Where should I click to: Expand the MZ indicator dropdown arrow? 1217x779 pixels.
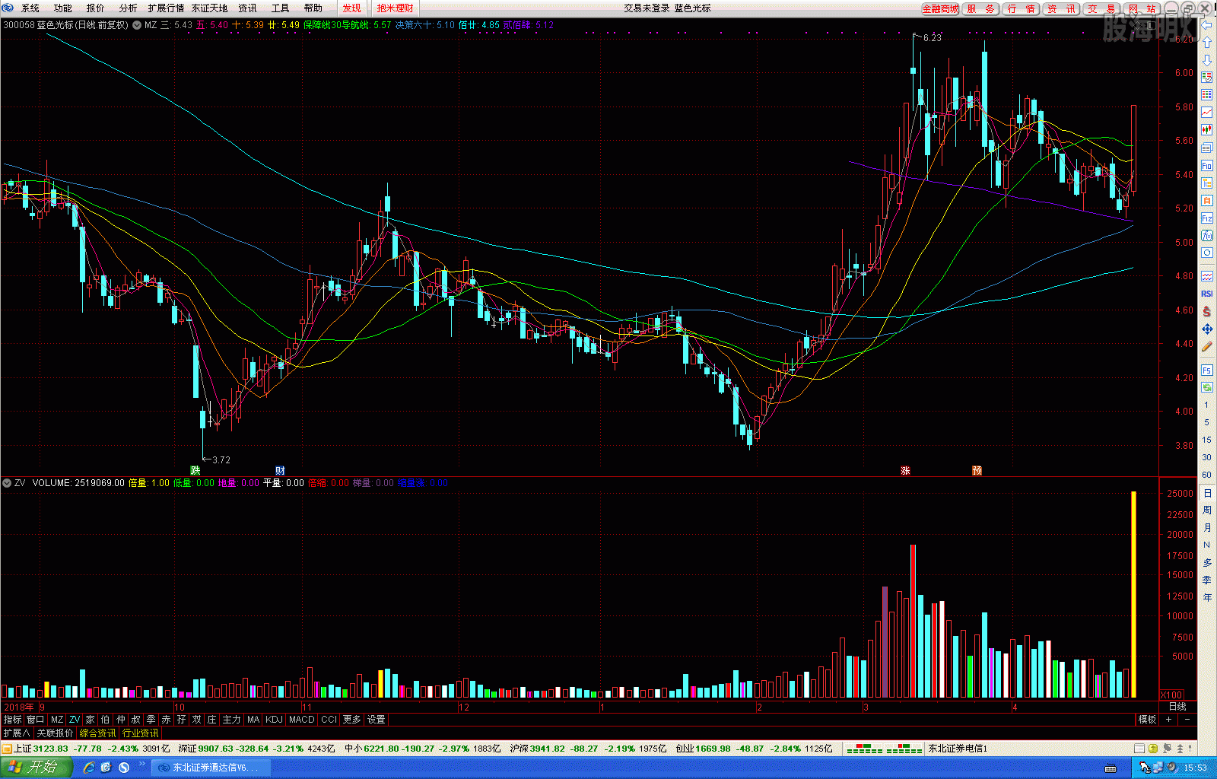pyautogui.click(x=136, y=25)
